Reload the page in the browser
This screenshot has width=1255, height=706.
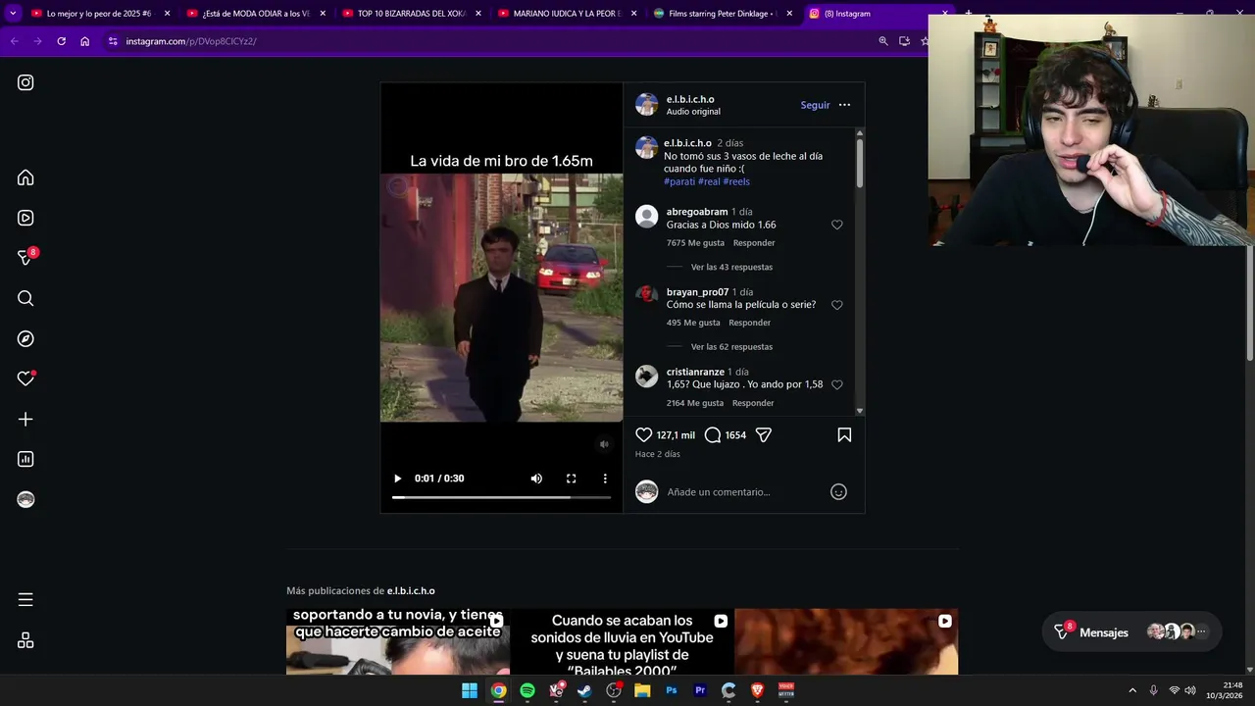click(x=61, y=41)
